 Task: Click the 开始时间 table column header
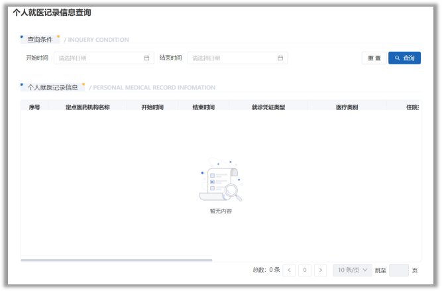(x=152, y=107)
